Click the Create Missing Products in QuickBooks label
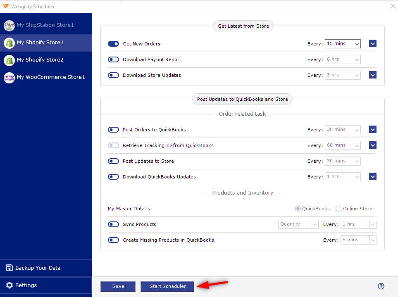The width and height of the screenshot is (398, 297). 168,240
